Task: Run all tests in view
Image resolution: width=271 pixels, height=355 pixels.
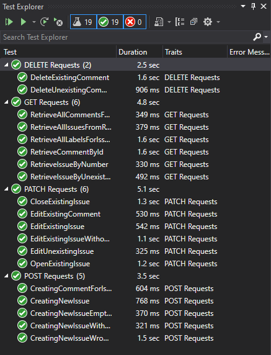Action: coord(9,22)
